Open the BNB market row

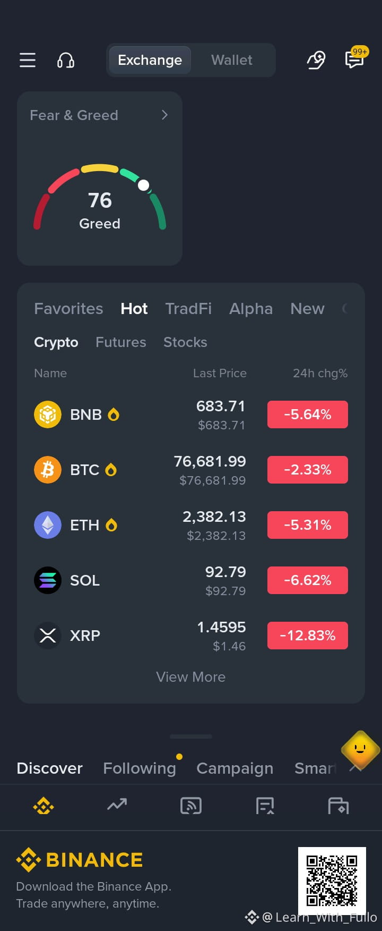(191, 414)
